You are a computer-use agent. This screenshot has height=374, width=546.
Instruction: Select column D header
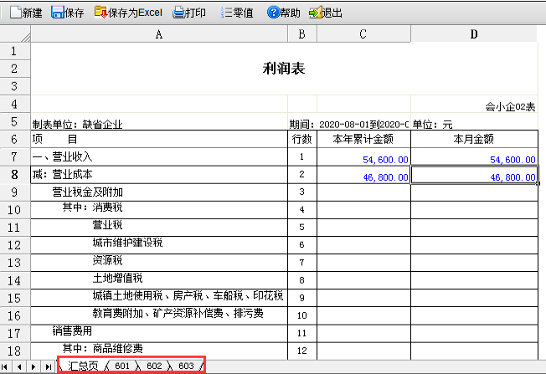(x=474, y=34)
